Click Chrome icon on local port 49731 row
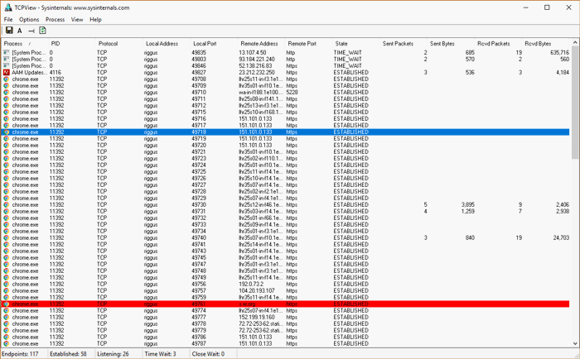Viewport: 580px width, 359px height. pos(7,211)
